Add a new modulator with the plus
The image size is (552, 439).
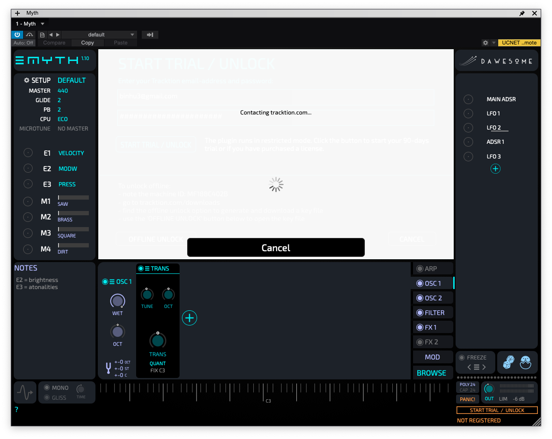(x=495, y=169)
